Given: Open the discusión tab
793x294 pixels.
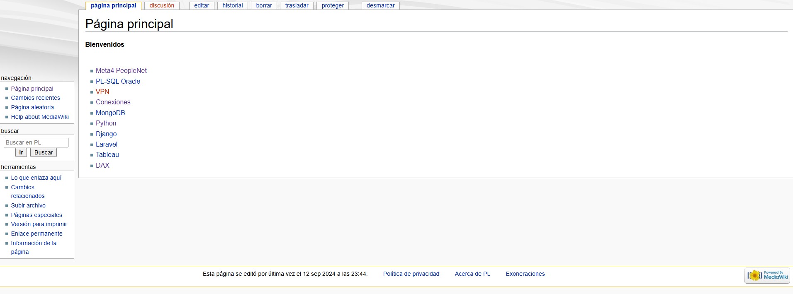Looking at the screenshot, I should (x=162, y=6).
